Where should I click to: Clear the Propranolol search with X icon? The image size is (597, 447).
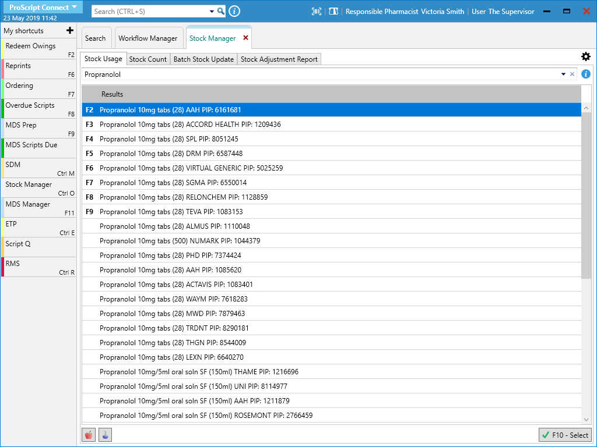[x=572, y=74]
